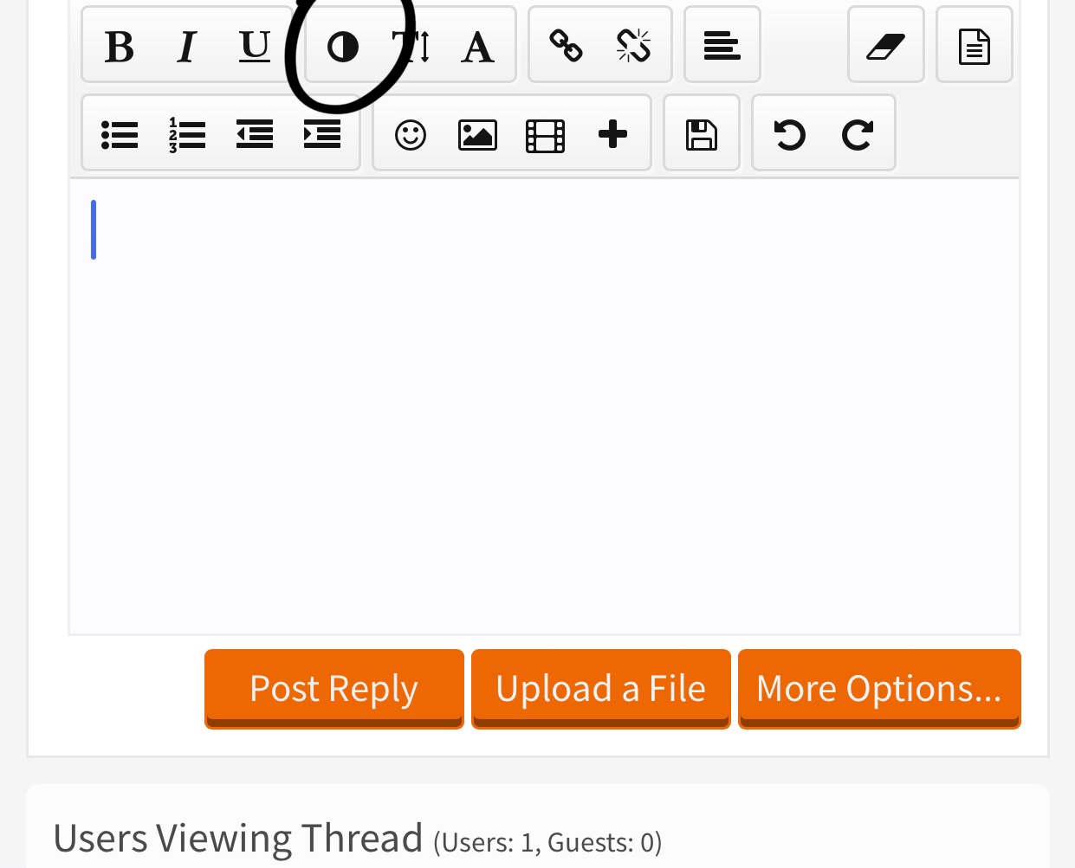Screen dimensions: 1075x868
Task: Open the font family dropdown
Action: (x=477, y=47)
